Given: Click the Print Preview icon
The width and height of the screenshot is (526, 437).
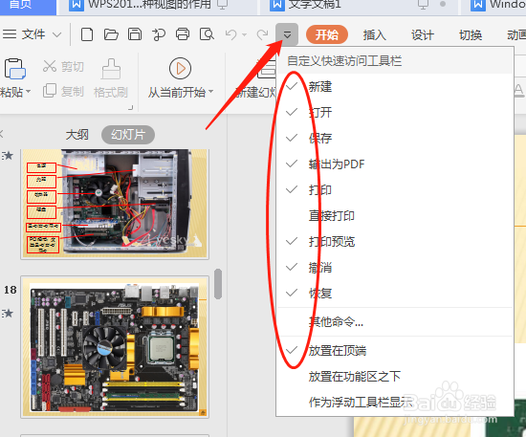Looking at the screenshot, I should point(207,34).
